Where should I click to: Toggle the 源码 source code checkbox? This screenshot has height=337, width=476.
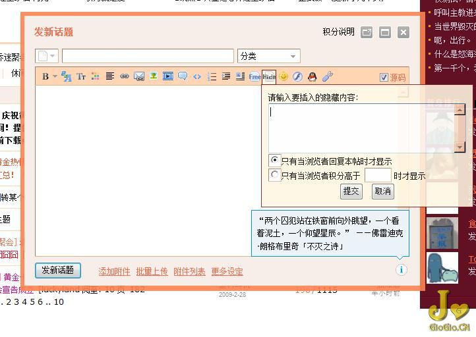click(x=384, y=78)
